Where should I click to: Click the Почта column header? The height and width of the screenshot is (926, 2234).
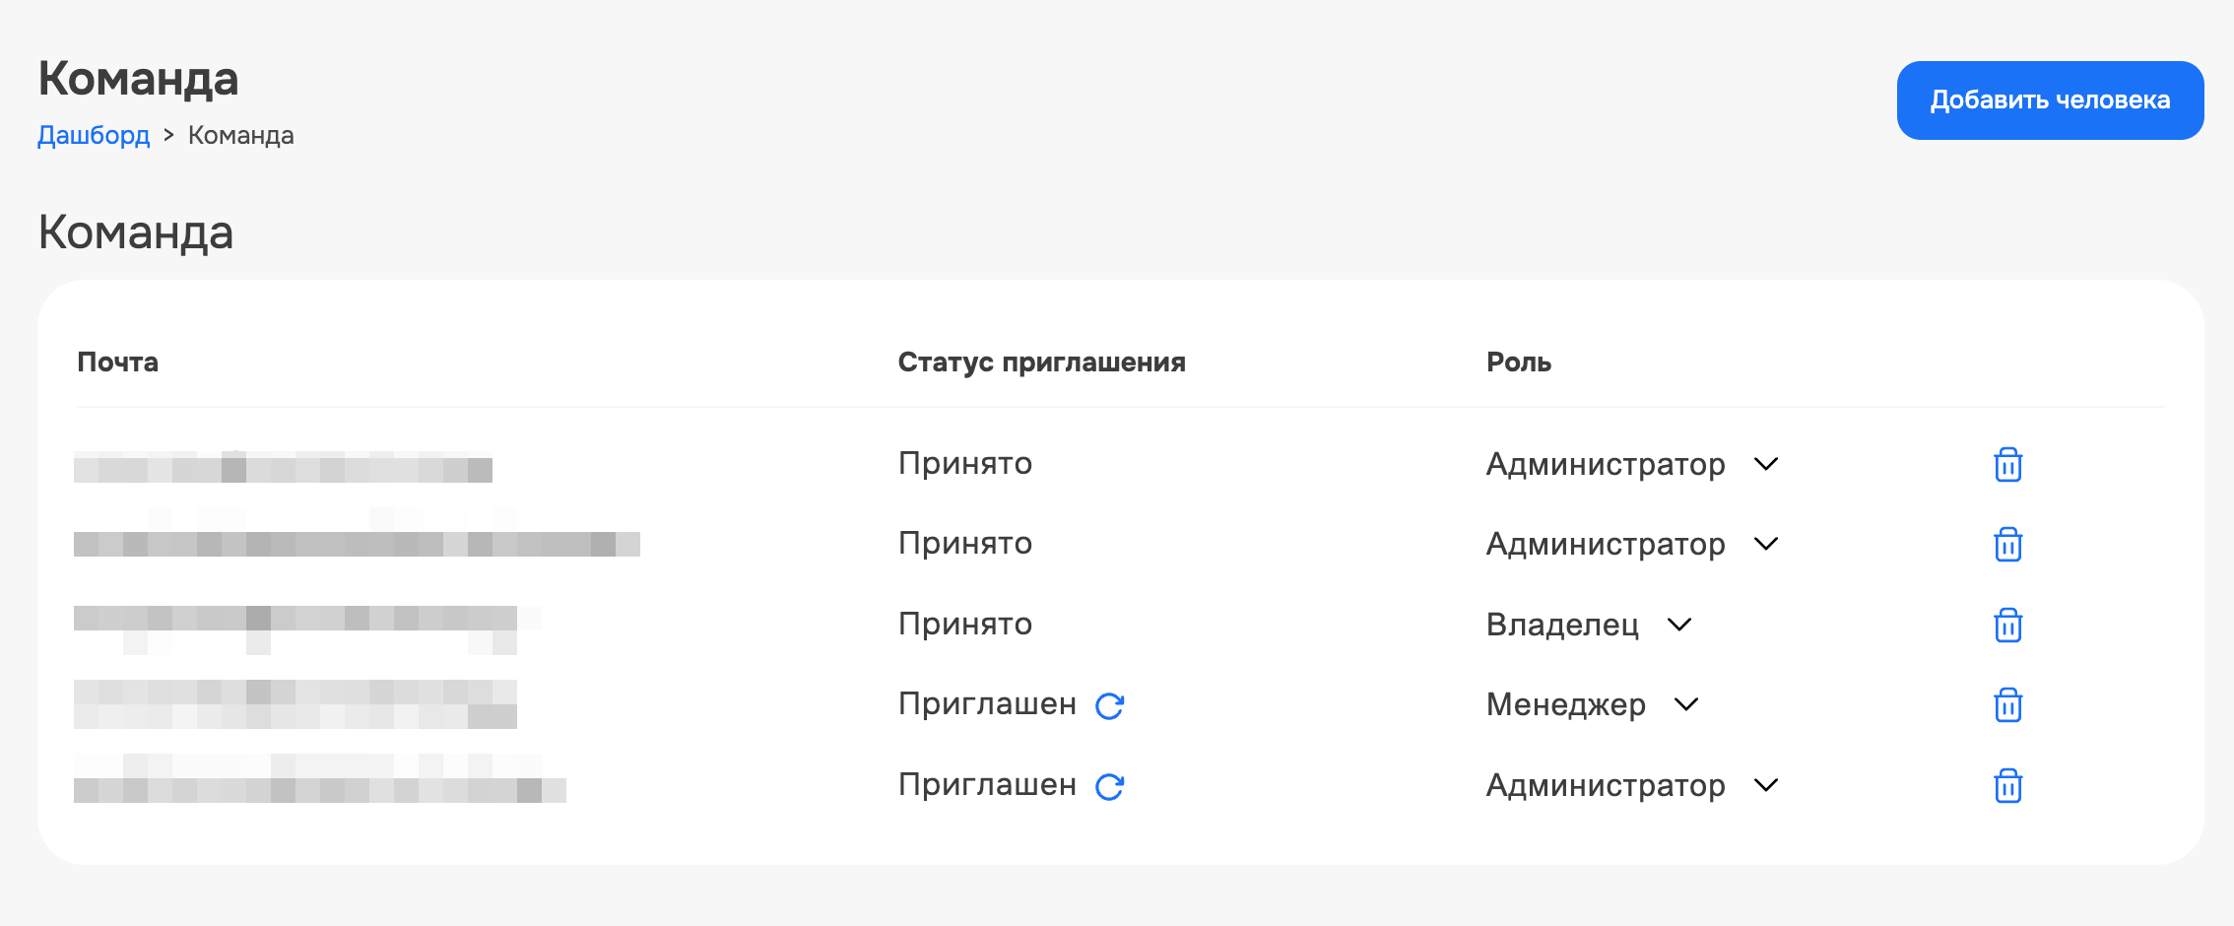click(118, 363)
